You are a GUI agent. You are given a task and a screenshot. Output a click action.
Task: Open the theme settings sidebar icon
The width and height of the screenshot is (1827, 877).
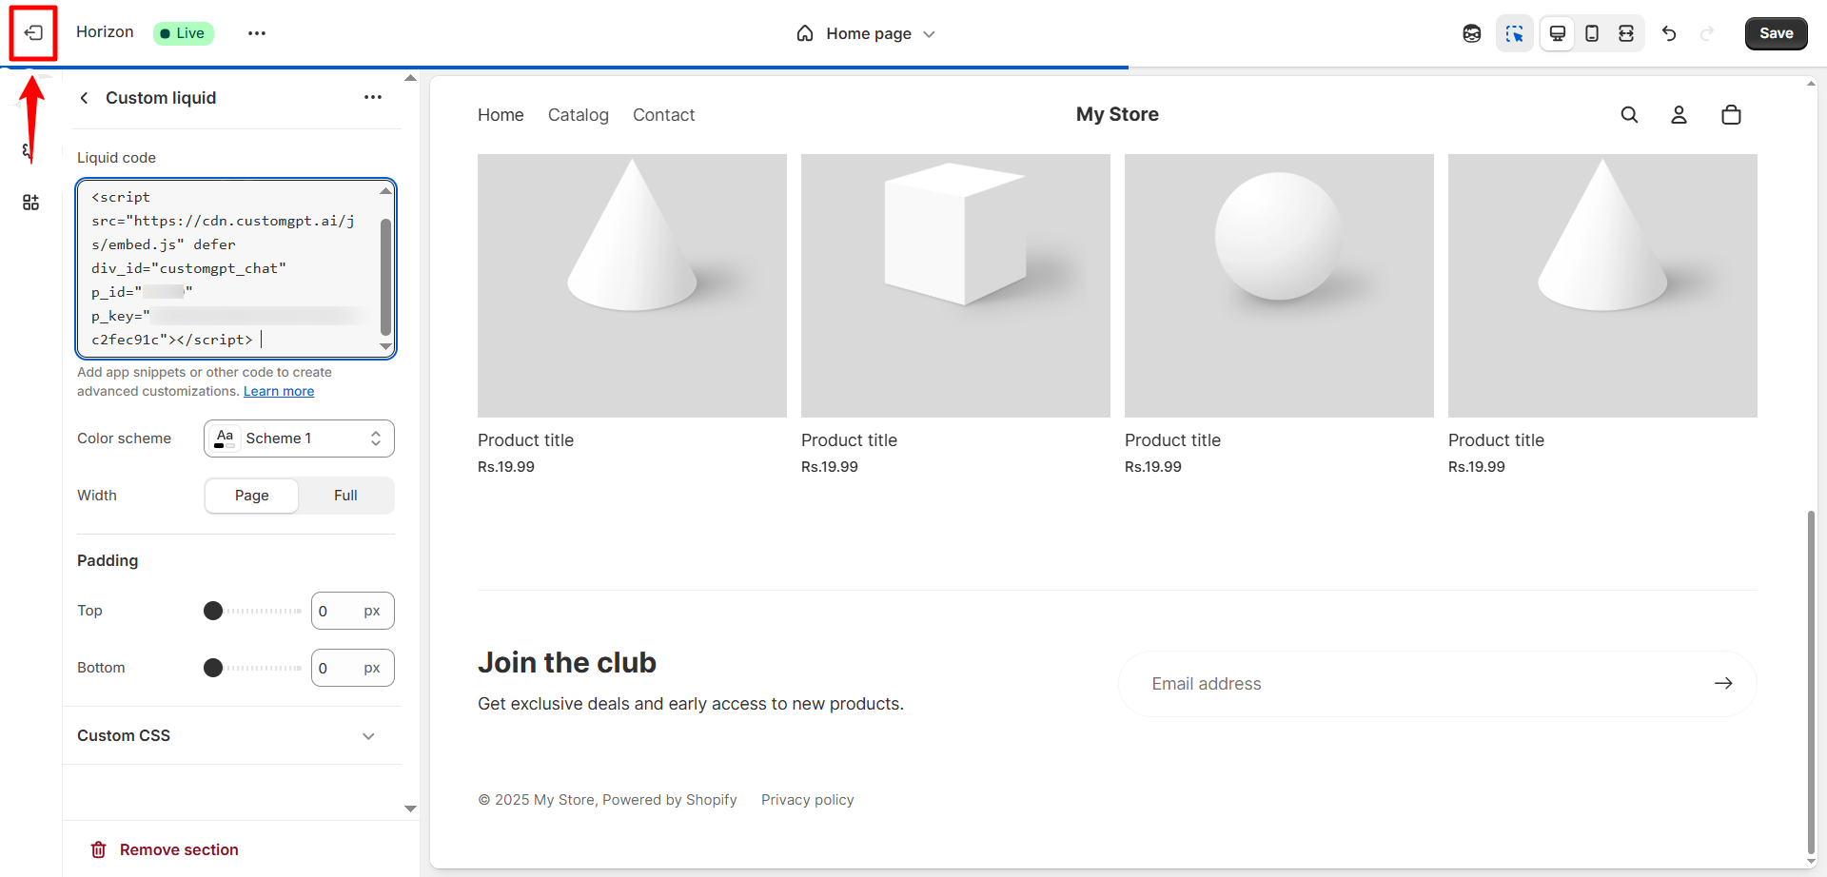(27, 150)
